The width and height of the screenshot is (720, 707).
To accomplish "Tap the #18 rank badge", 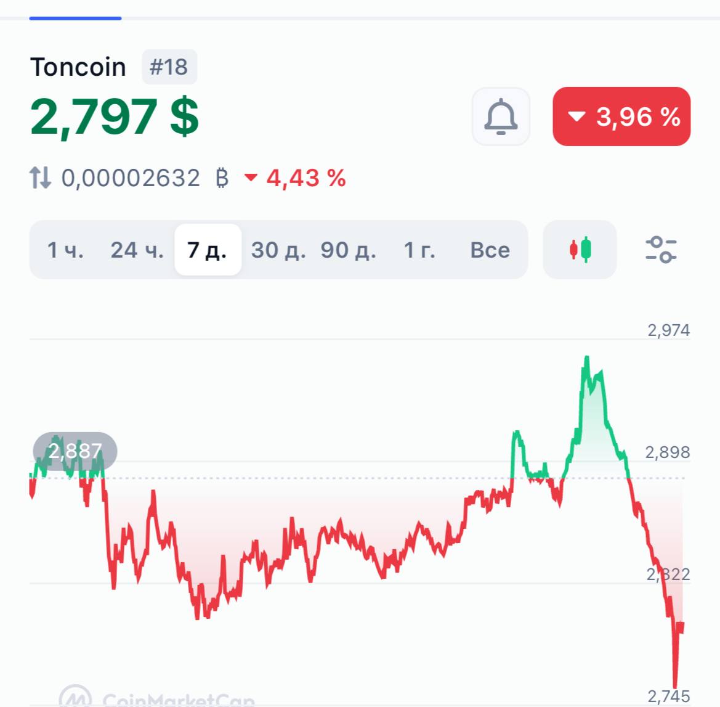I will 169,67.
